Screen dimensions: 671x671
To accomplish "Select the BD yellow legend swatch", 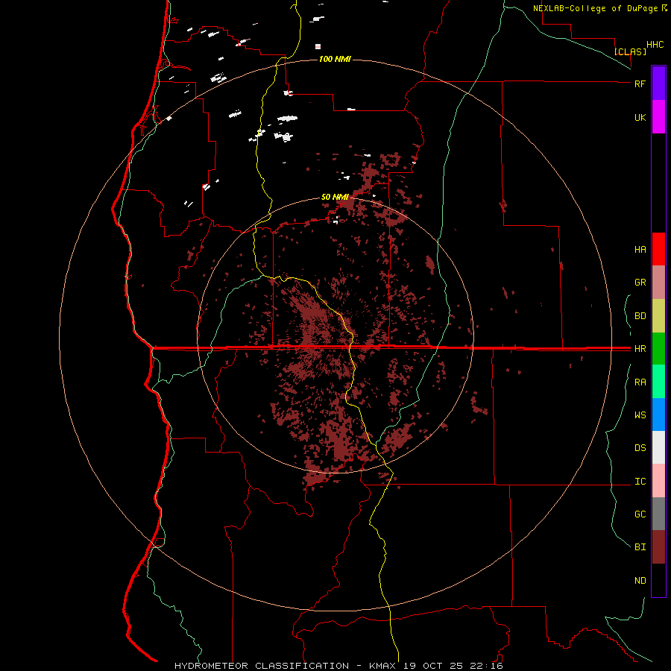I will [x=658, y=315].
